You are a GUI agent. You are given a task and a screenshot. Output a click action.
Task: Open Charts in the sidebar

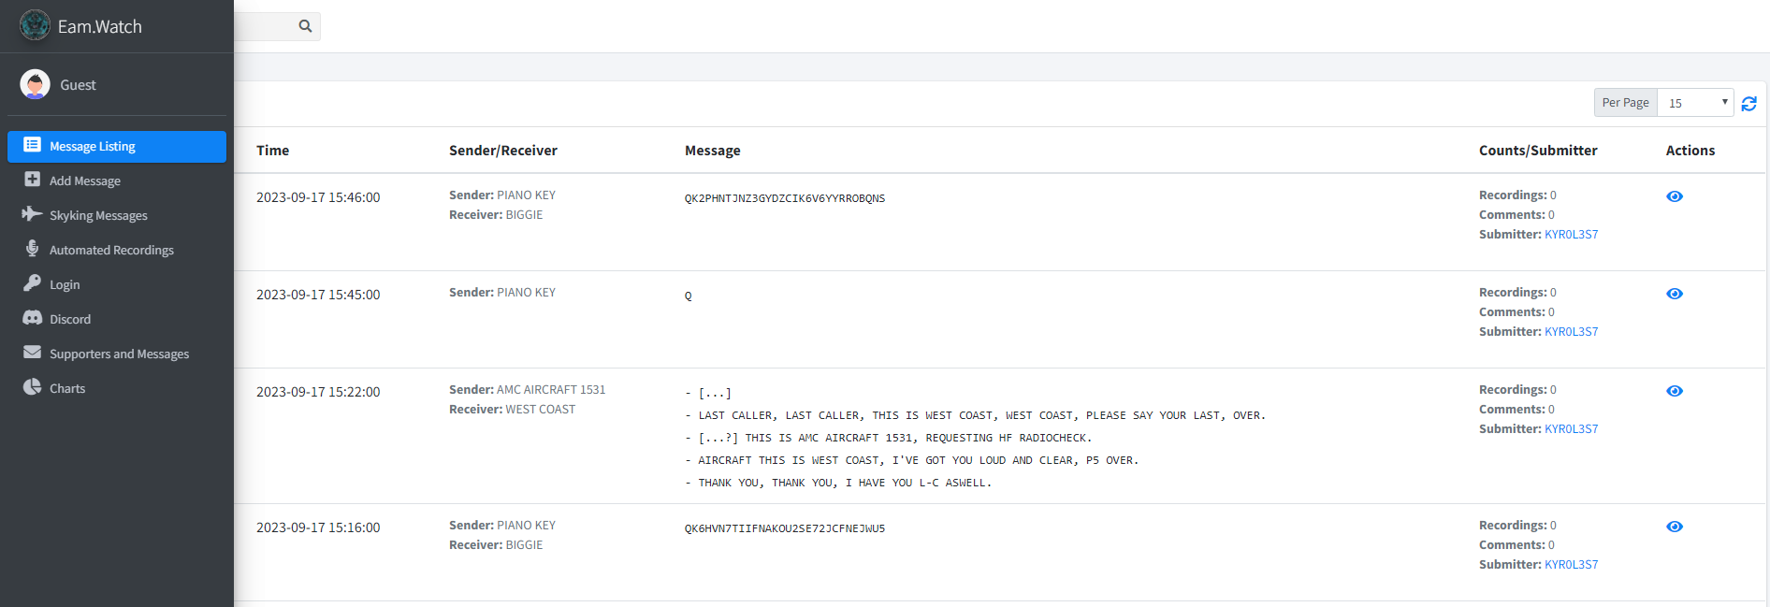click(117, 388)
